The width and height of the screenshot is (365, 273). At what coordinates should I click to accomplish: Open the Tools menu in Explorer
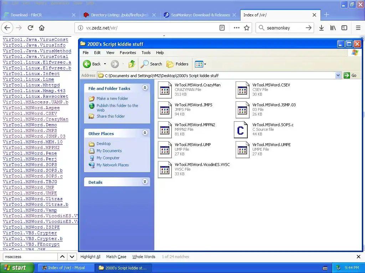coord(146,53)
